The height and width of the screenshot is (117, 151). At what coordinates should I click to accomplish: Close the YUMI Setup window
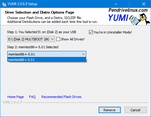144,4
